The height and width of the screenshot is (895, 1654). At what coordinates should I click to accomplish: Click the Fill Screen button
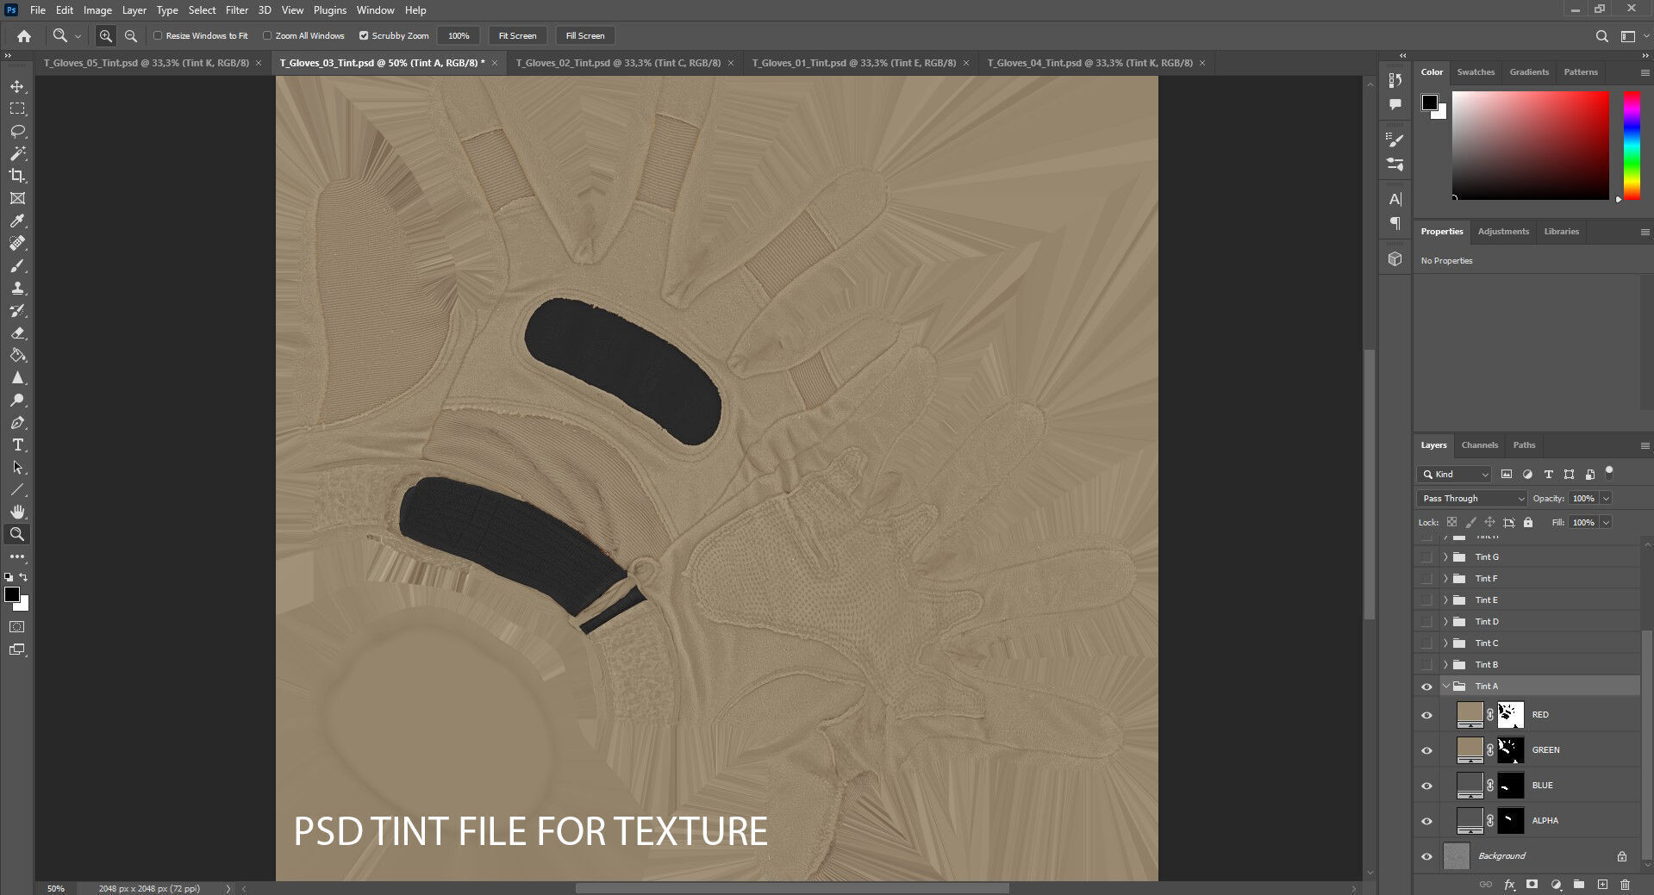pos(585,36)
